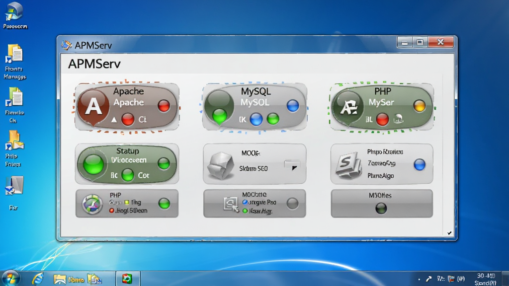The image size is (509, 286).
Task: Toggle the green light right of Statup panel
Action: [164, 163]
